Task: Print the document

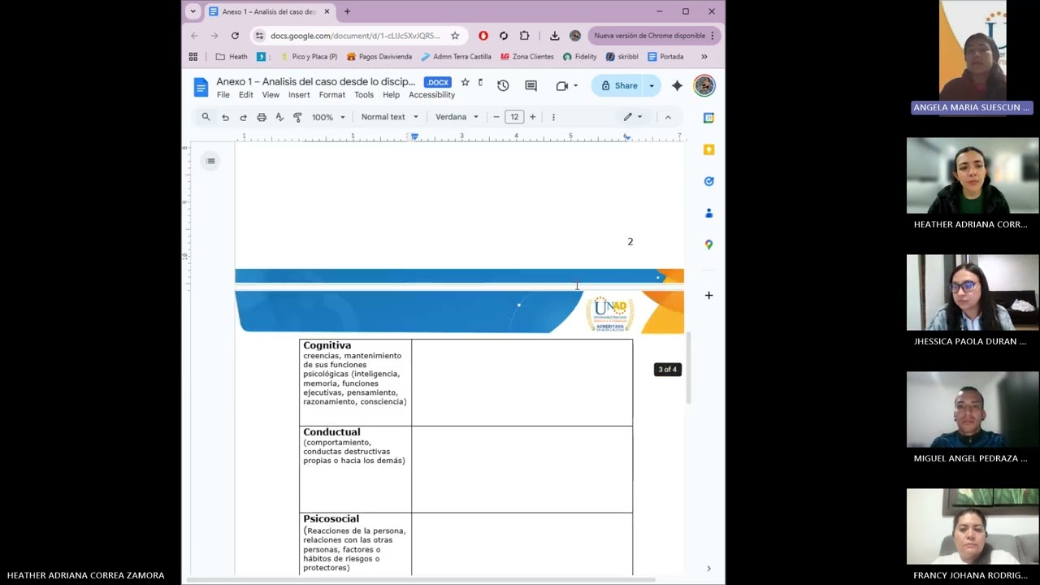Action: coord(262,117)
